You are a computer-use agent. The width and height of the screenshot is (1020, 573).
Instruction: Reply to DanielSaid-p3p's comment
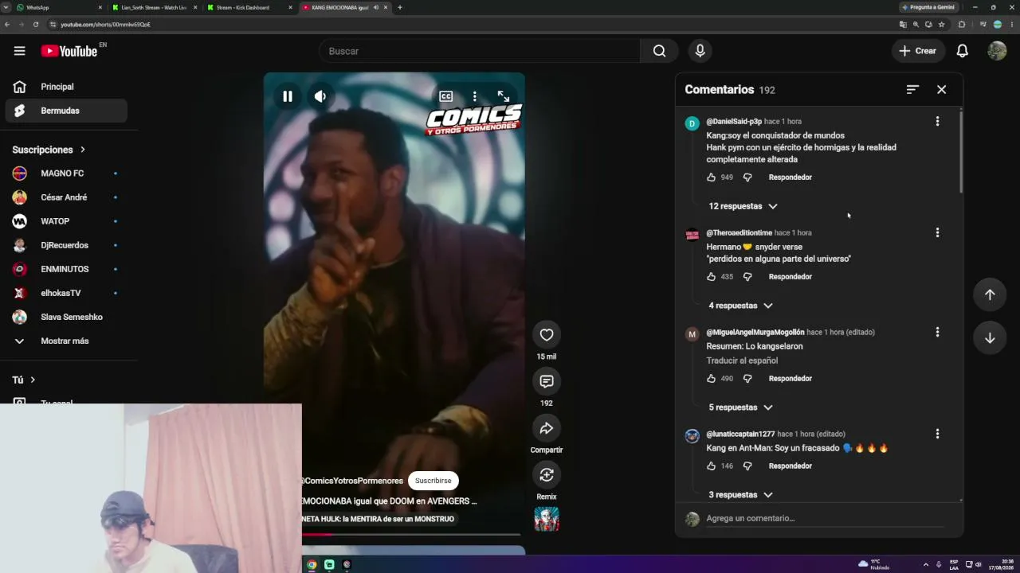pyautogui.click(x=790, y=177)
